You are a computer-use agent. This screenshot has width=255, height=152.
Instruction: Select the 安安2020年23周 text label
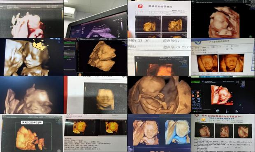pyautogui.click(x=32, y=122)
